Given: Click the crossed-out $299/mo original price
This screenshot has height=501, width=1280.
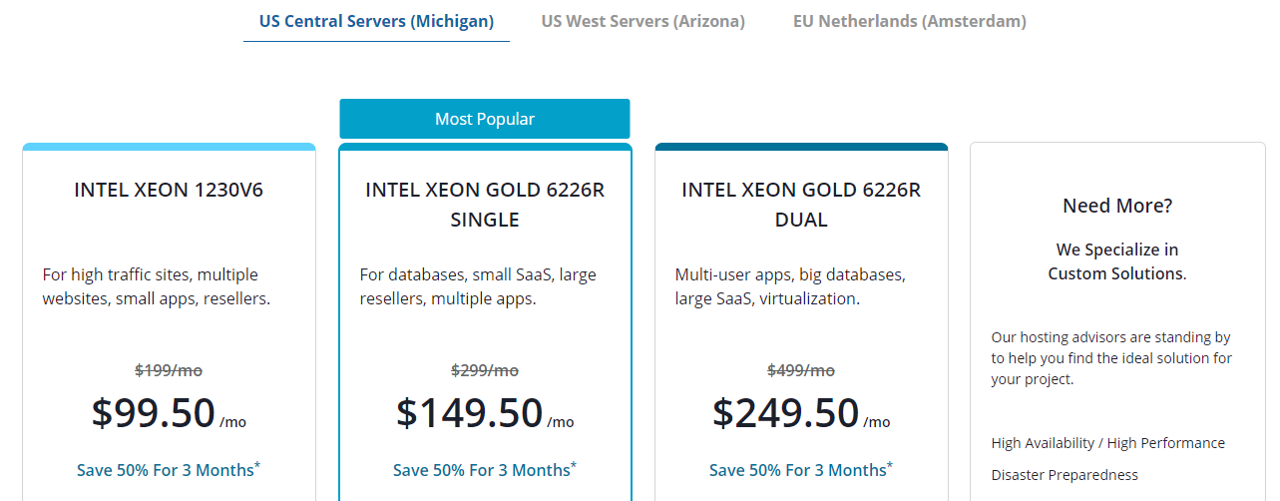Looking at the screenshot, I should tap(485, 370).
